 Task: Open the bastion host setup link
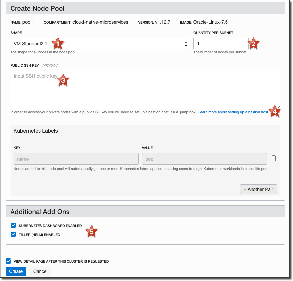[x=233, y=112]
